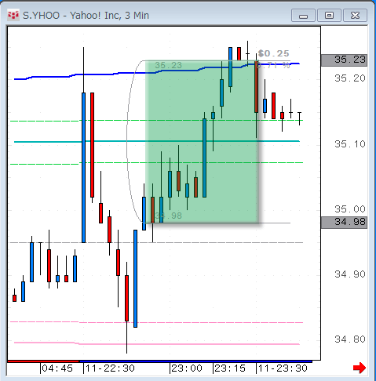This screenshot has width=376, height=381.
Task: Click the chart window icon beside S.YHOO title
Action: pyautogui.click(x=13, y=16)
